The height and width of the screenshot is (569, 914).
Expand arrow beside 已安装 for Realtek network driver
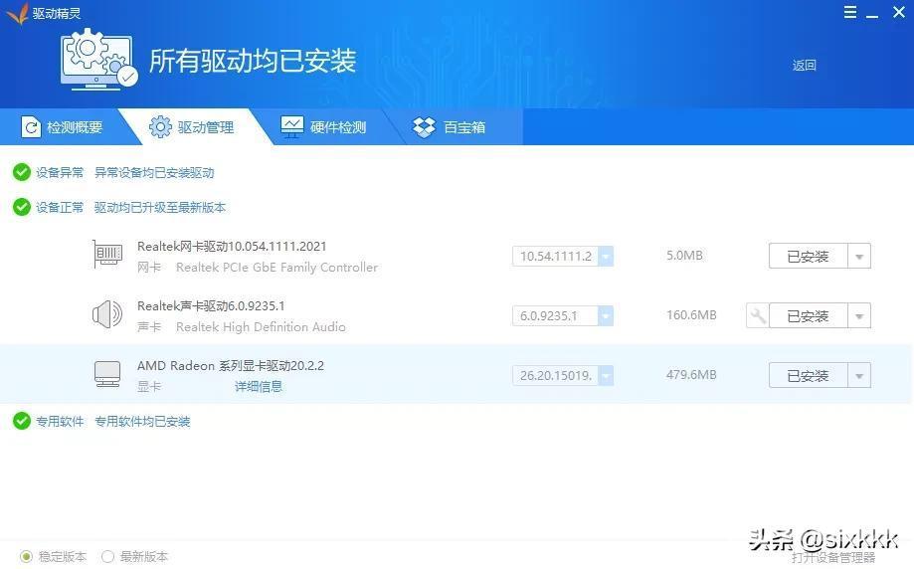click(859, 257)
